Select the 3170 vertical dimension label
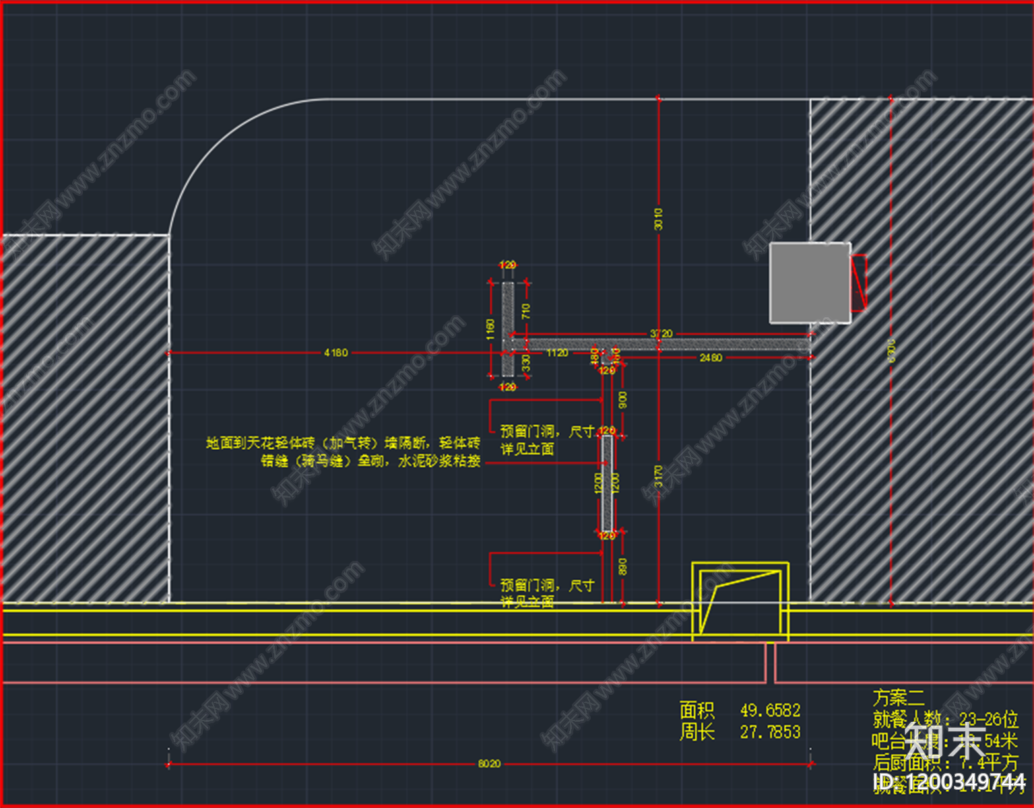The width and height of the screenshot is (1034, 808). point(658,476)
